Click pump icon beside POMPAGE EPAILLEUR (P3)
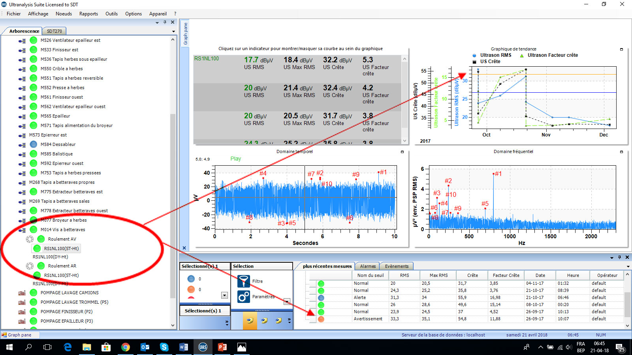 tap(22, 321)
